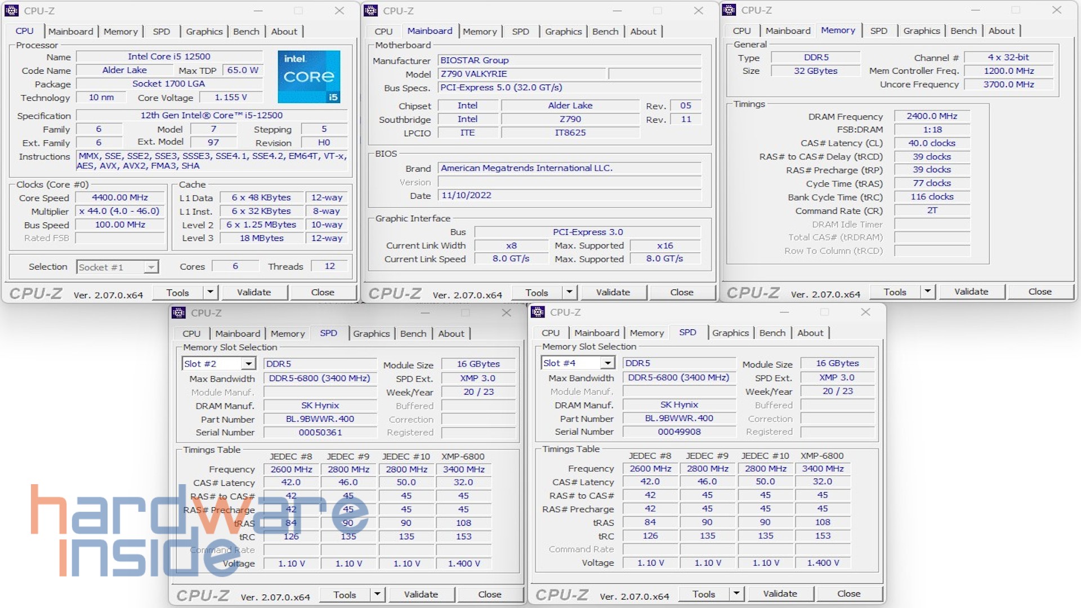Open Tools dropdown arrow in Memory window
Image resolution: width=1081 pixels, height=608 pixels.
[x=927, y=292]
